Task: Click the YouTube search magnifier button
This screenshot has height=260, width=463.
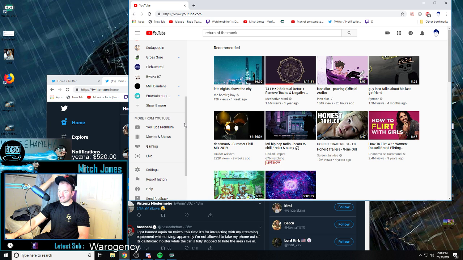Action: [x=349, y=33]
